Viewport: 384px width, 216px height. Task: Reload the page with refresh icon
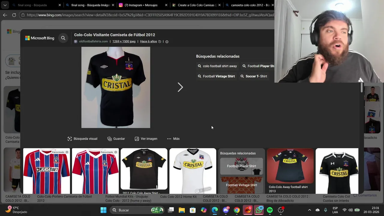(x=14, y=15)
